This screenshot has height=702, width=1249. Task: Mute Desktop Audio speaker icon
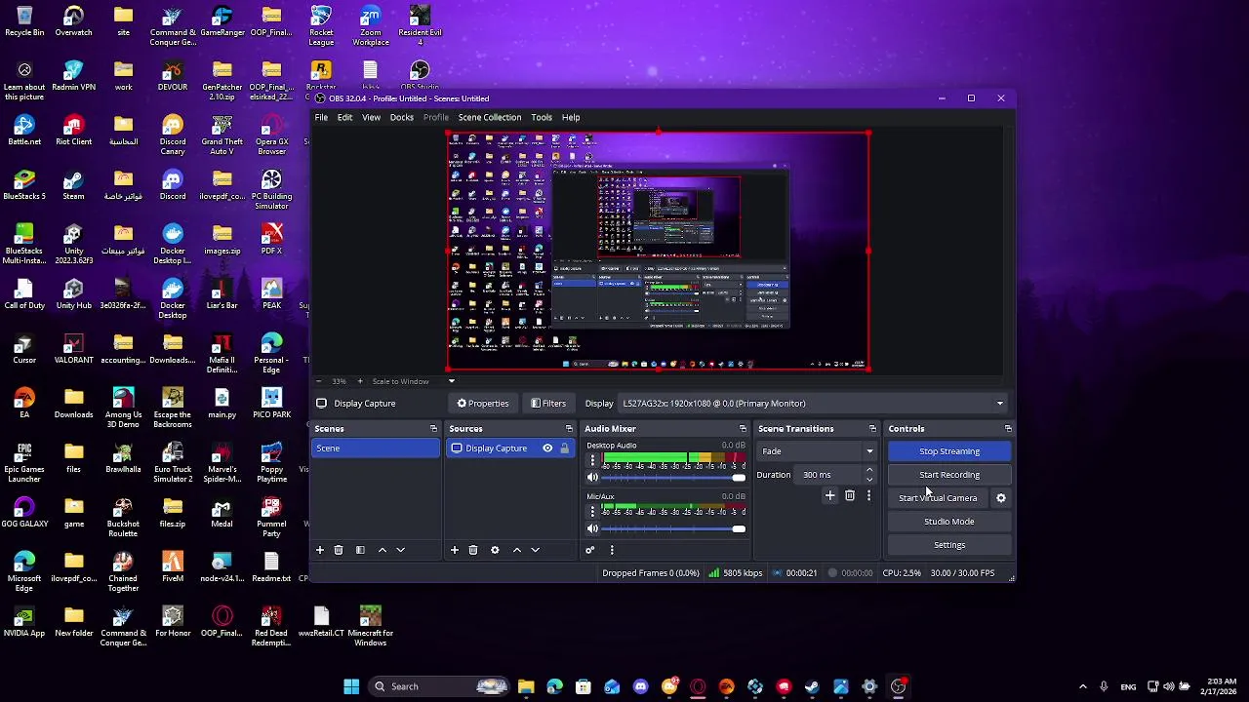coord(592,478)
